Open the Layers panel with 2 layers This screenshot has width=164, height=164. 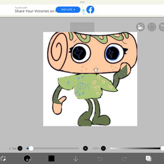click(148, 159)
